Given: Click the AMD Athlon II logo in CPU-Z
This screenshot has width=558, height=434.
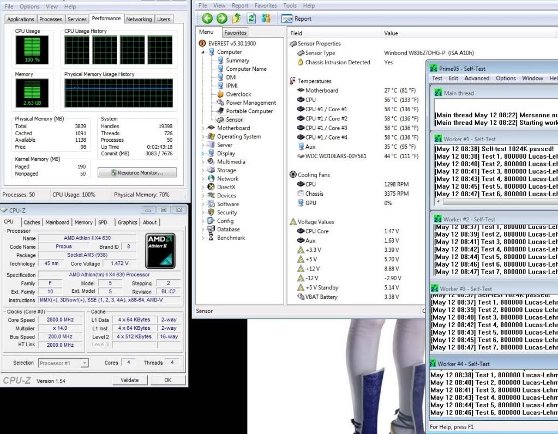Looking at the screenshot, I should click(x=160, y=250).
